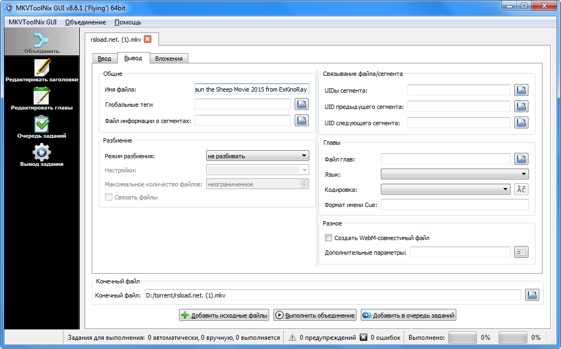The width and height of the screenshot is (561, 349).
Task: Toggle Связать файлы checkbox
Action: click(109, 197)
